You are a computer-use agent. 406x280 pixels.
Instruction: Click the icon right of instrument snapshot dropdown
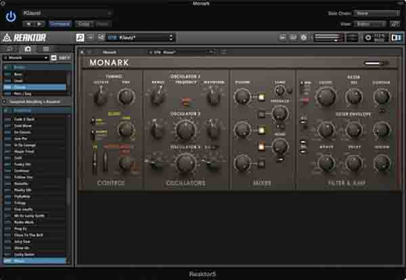[224, 52]
